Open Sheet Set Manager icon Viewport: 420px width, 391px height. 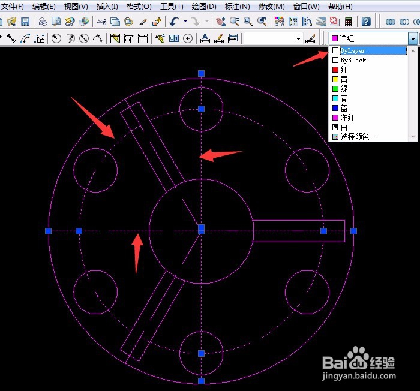320,22
